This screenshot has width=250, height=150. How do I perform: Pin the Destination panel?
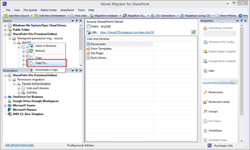point(77,71)
